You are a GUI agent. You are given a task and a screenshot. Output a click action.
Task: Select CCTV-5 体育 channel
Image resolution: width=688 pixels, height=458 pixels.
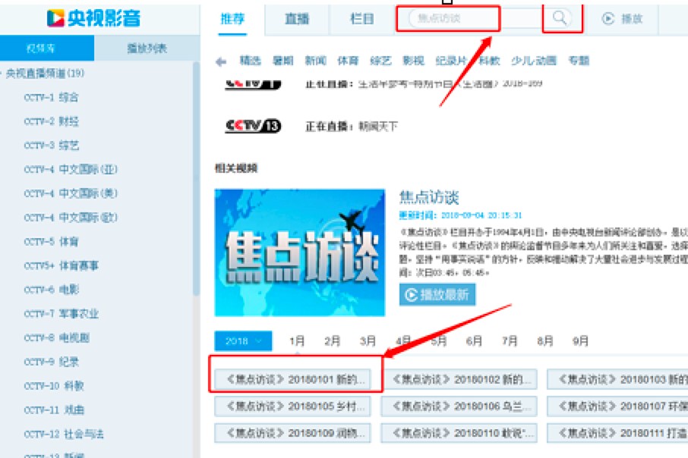click(51, 241)
